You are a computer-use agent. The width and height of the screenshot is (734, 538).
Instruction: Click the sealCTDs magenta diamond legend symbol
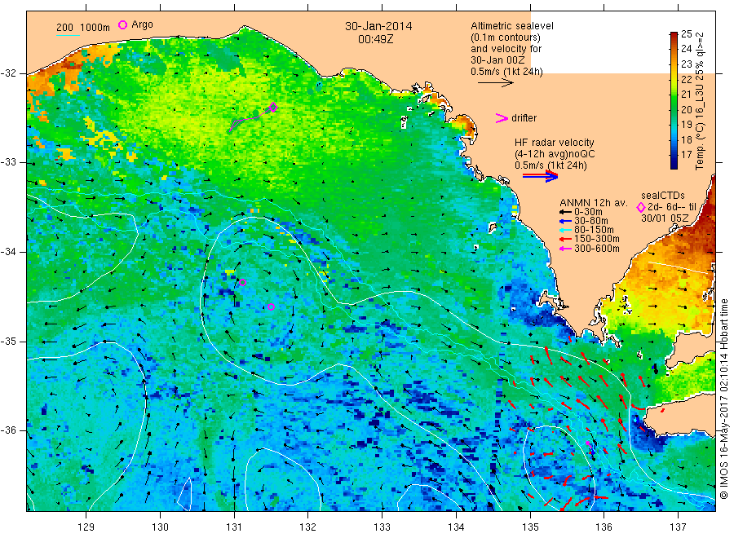click(x=641, y=207)
